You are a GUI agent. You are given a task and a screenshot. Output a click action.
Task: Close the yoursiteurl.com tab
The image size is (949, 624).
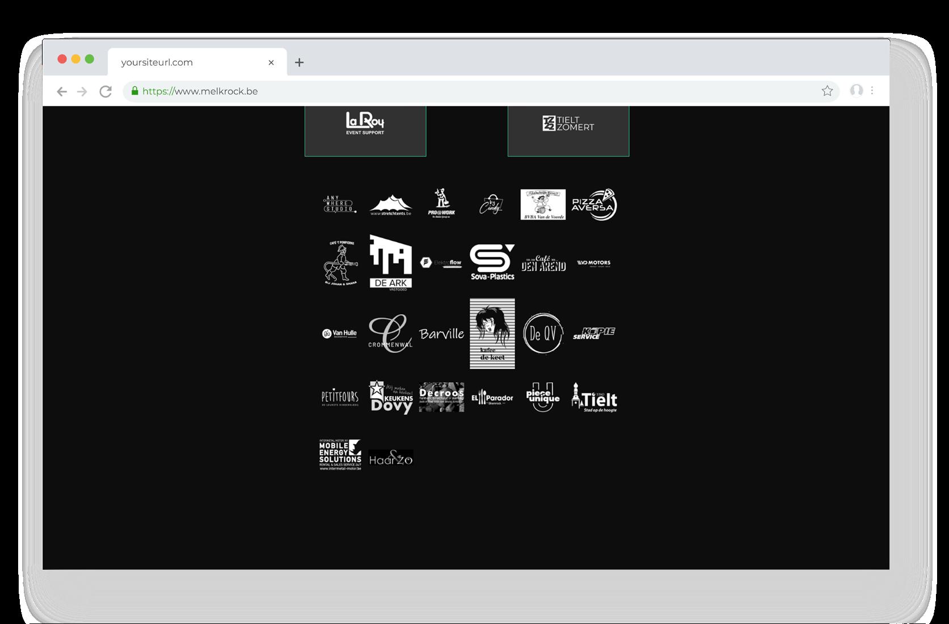click(x=271, y=62)
